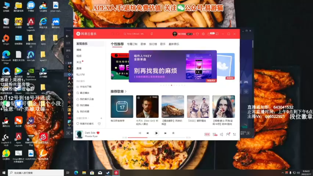Screen dimensions: 313x176
Task: Click back arrow in Steam window
Action: click(67, 36)
